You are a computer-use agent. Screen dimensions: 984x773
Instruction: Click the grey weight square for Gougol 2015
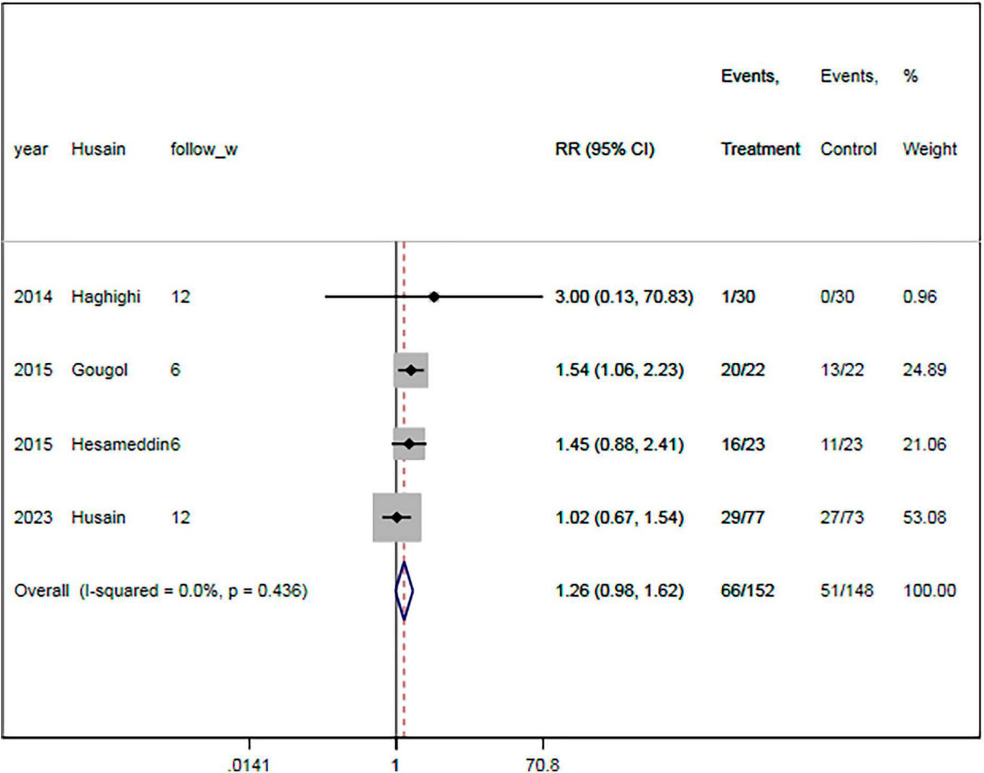(x=411, y=370)
